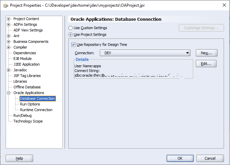Screen dimensions: 230x165
Task: Select Run Options tree item
Action: point(30,104)
